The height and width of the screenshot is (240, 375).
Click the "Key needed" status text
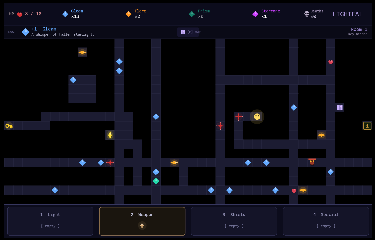click(x=358, y=34)
